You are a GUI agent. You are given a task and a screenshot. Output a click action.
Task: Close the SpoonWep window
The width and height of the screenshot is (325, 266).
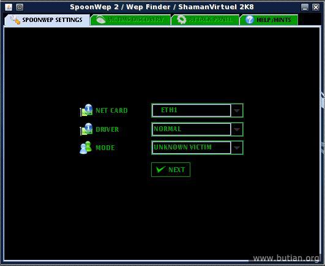coord(316,7)
